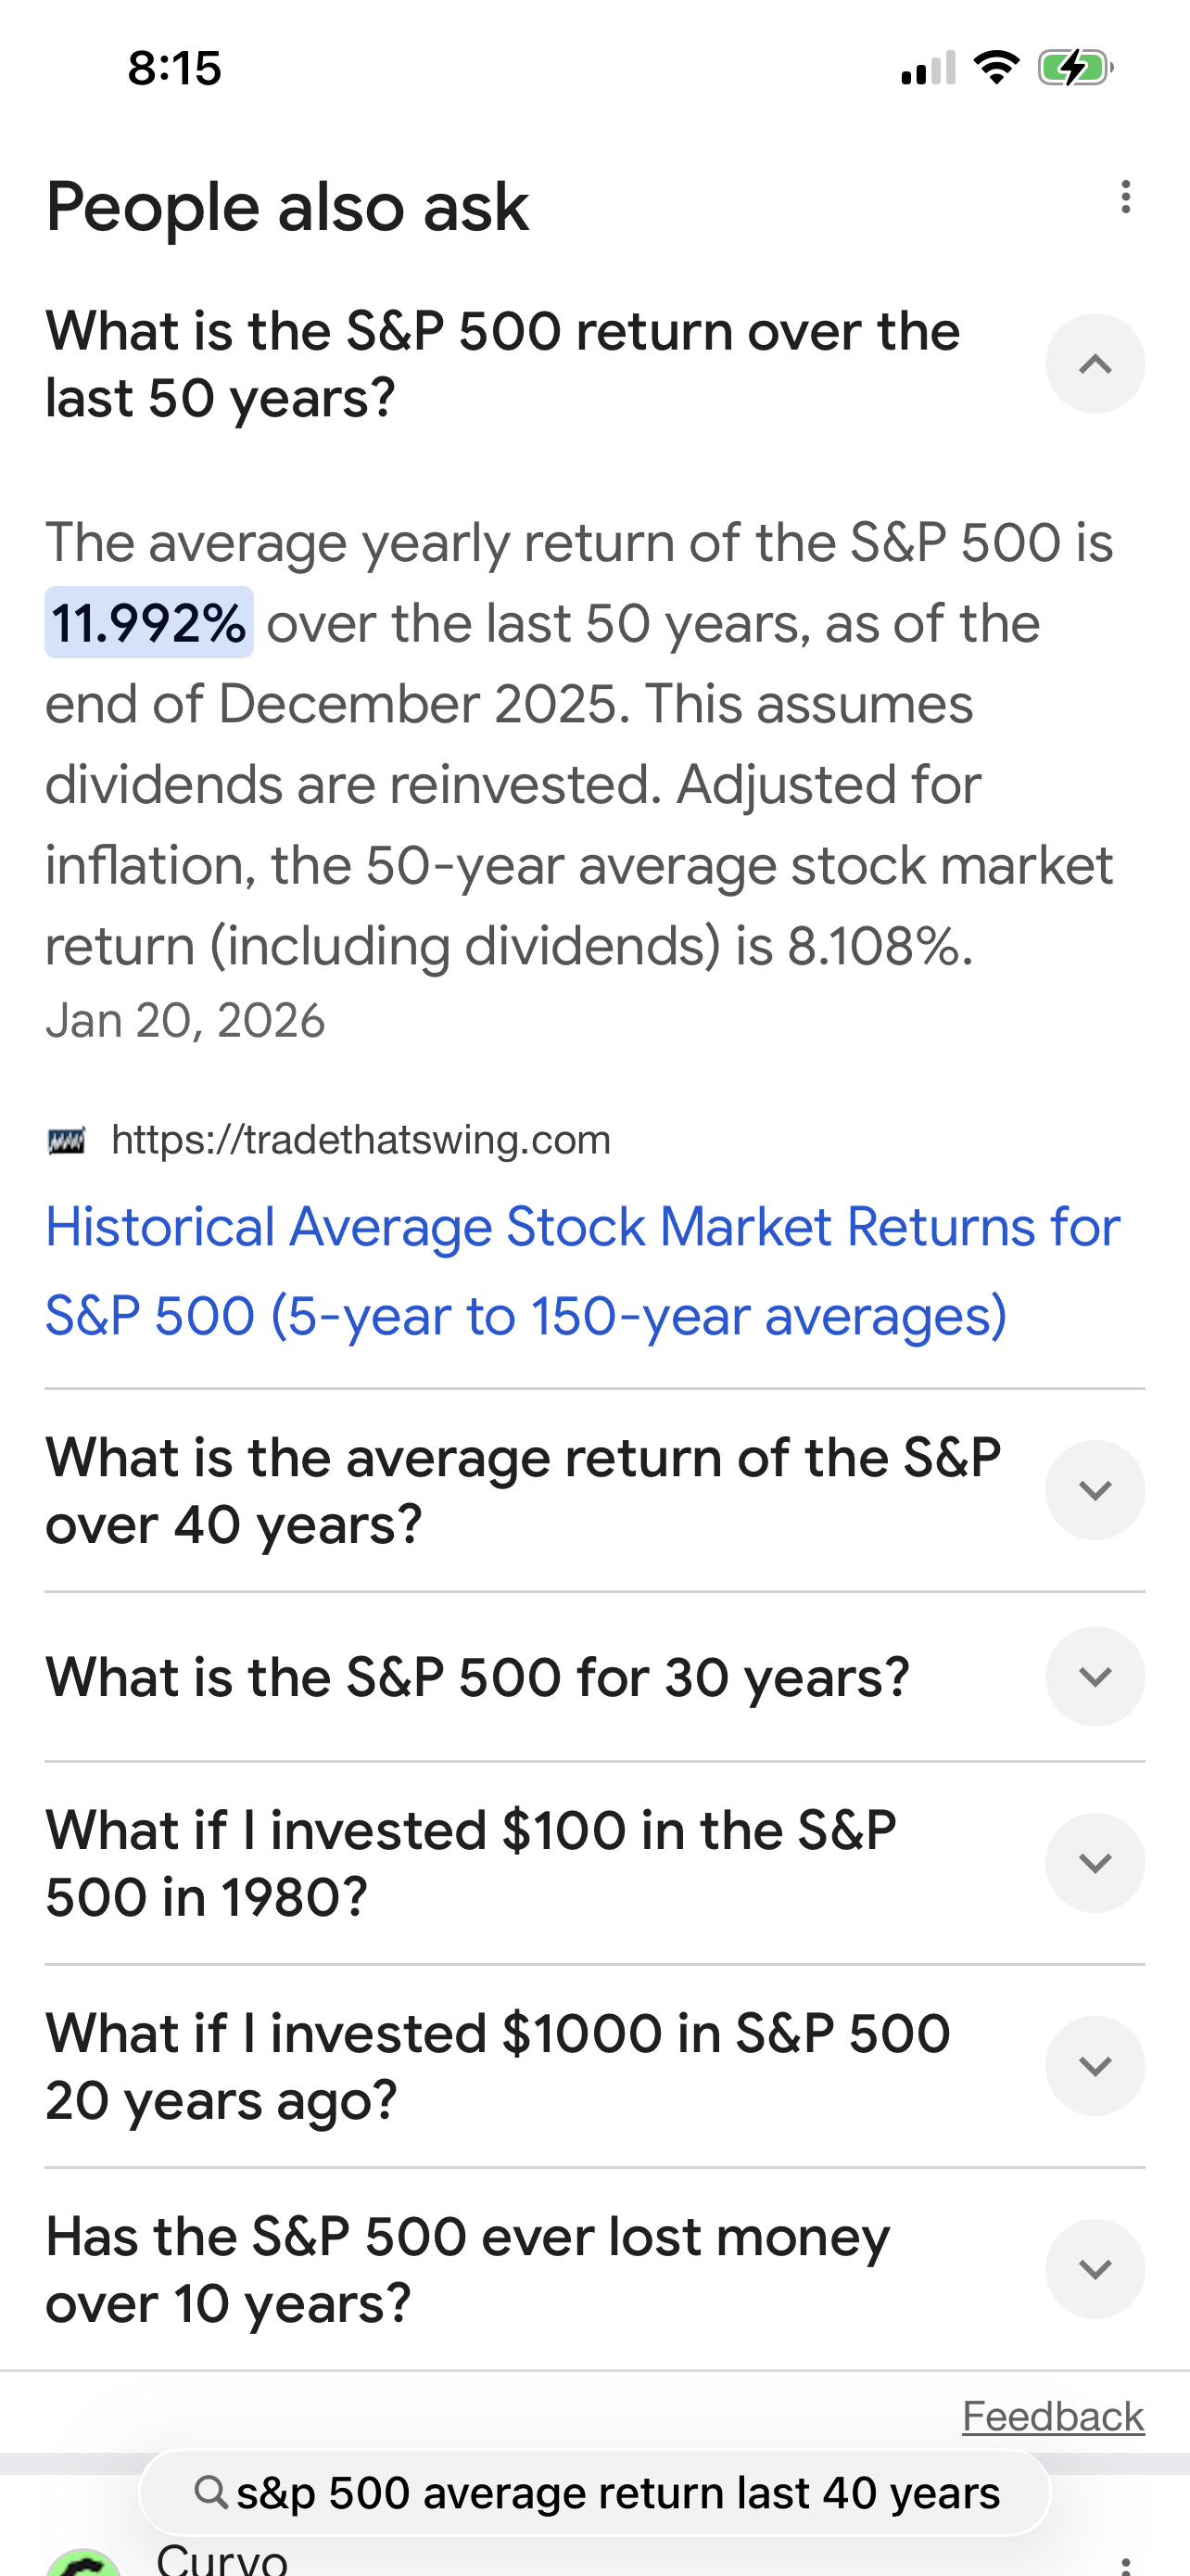Screen dimensions: 1190x2576
Task: Expand the '$1000 in S&P 500' question chevron
Action: pyautogui.click(x=1095, y=2066)
